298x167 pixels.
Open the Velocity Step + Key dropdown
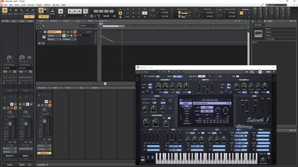(x=207, y=111)
